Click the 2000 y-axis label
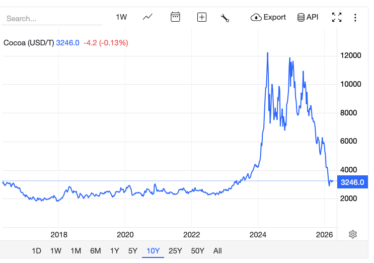Image resolution: width=374 pixels, height=263 pixels. click(x=348, y=199)
